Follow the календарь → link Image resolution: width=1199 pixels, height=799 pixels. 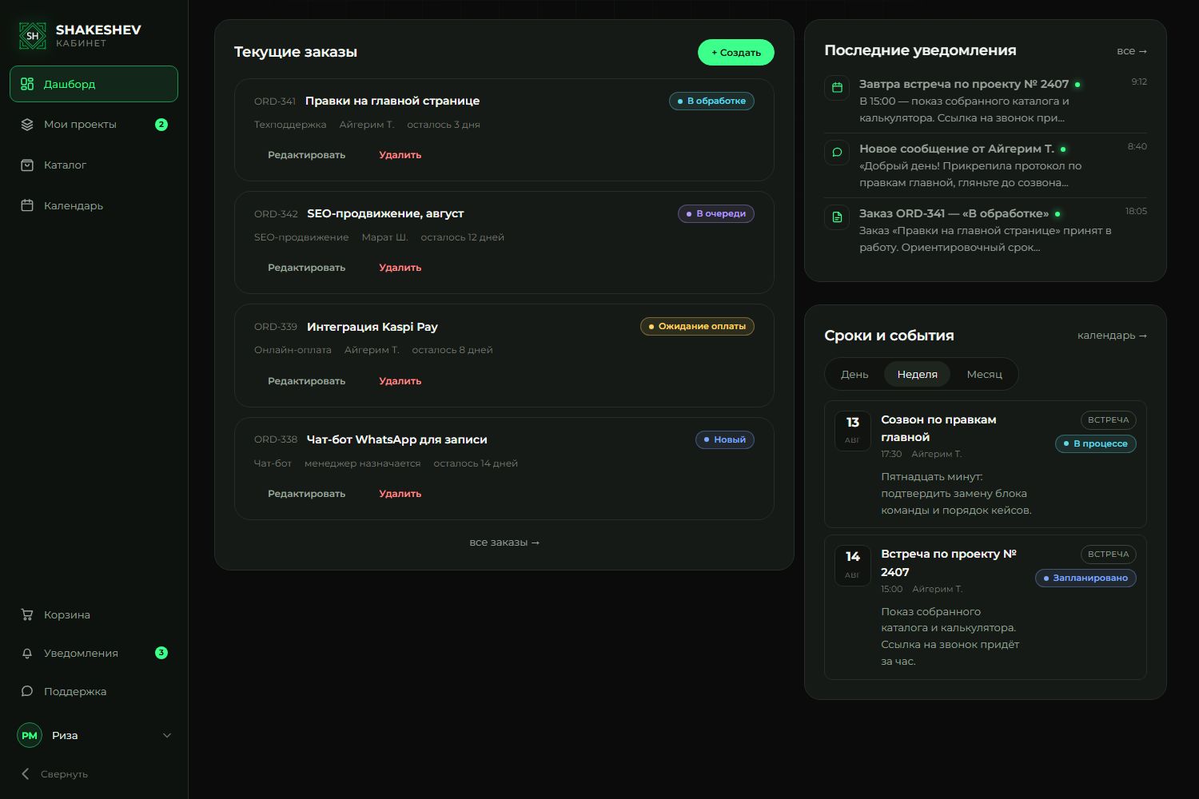tap(1112, 336)
